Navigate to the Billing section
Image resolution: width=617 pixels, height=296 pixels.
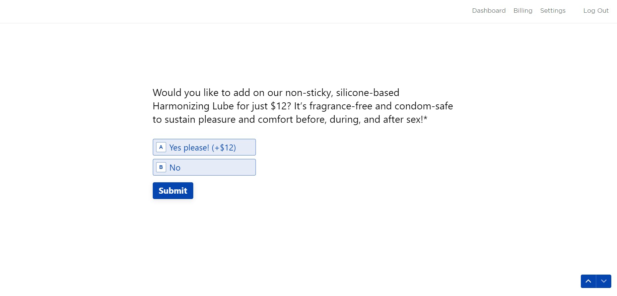pos(523,10)
